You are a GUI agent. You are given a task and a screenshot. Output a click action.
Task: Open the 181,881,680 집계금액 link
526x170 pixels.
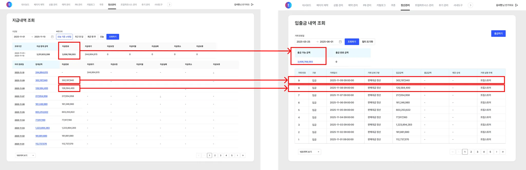click(41, 136)
